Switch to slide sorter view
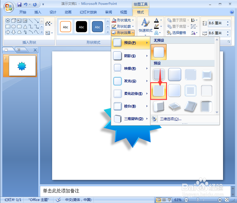Image resolution: width=237 pixels, height=203 pixels. [164, 200]
